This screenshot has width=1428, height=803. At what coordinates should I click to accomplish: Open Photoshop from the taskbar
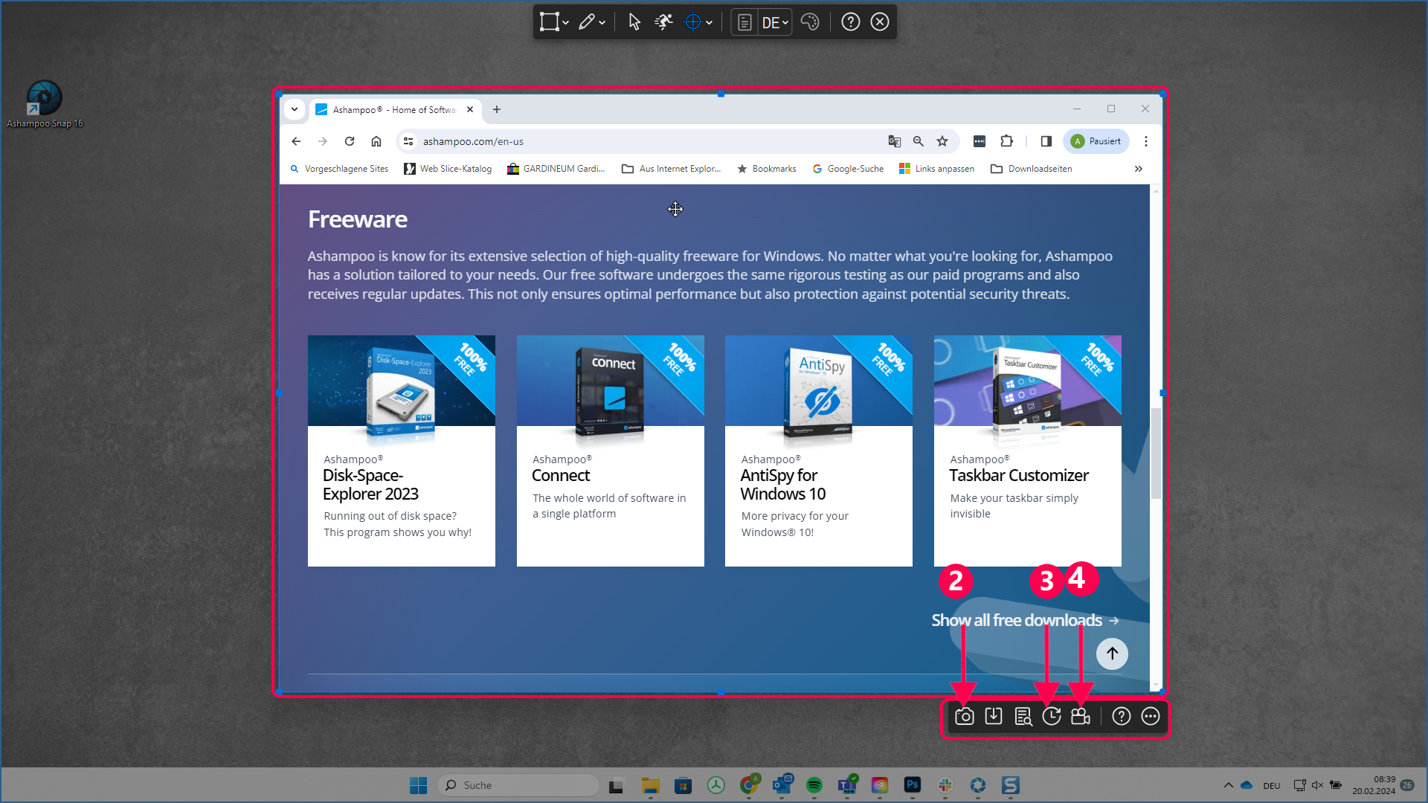tap(913, 785)
